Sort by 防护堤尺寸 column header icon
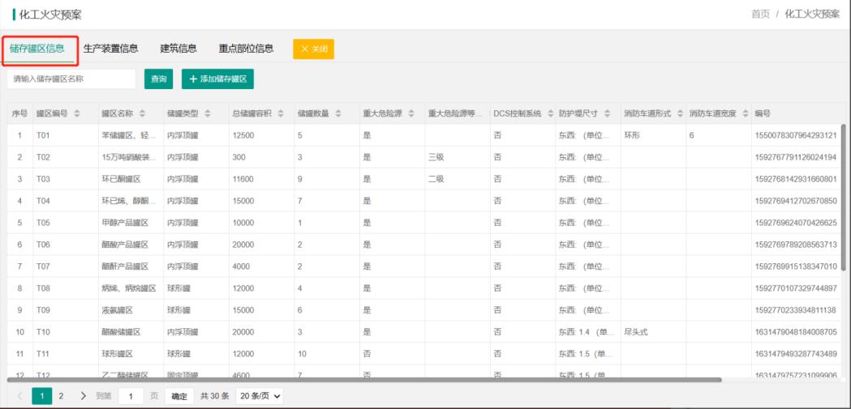The width and height of the screenshot is (851, 409). pos(607,113)
